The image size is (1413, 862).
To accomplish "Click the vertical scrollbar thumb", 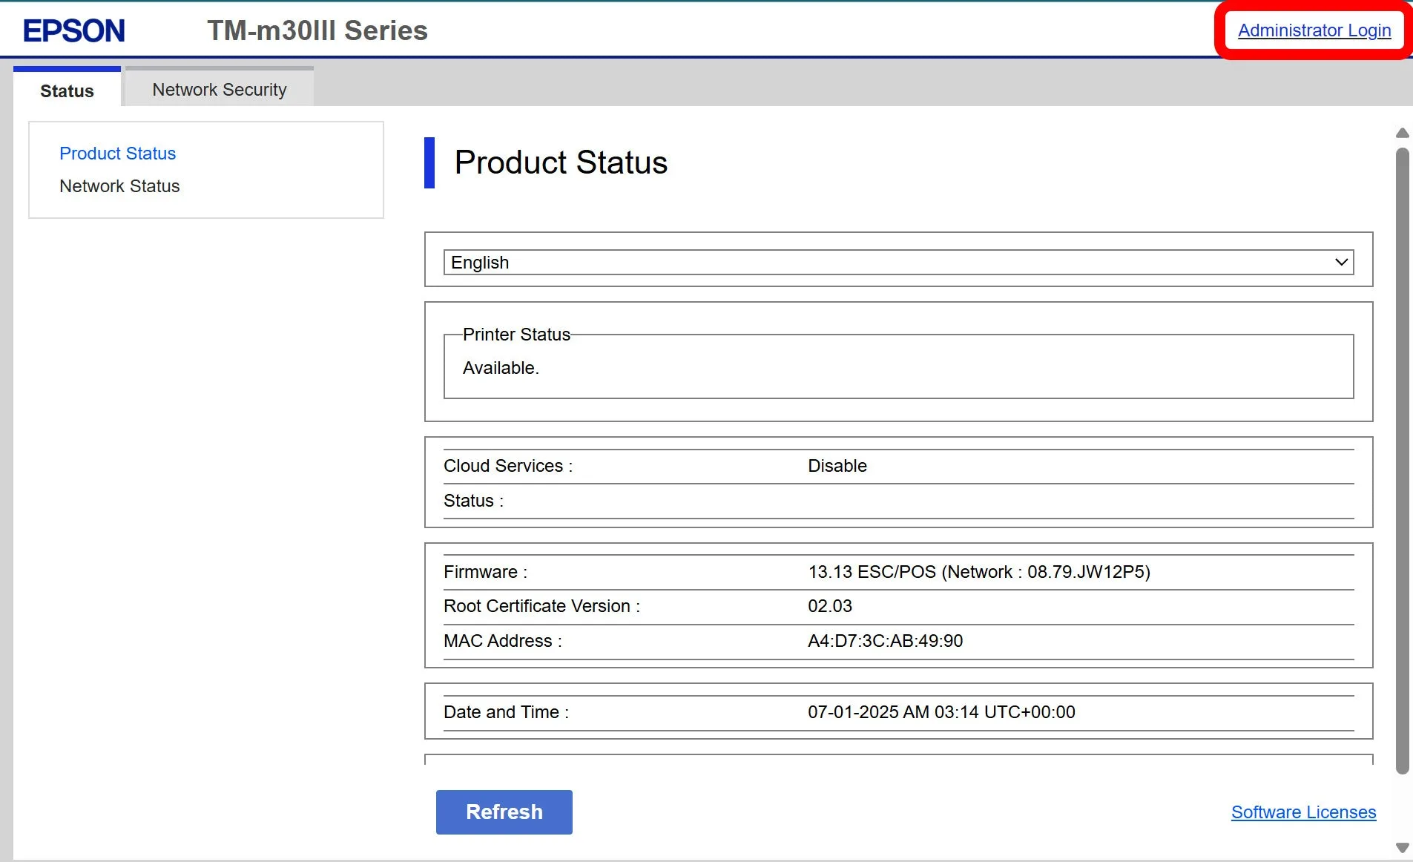I will point(1402,460).
